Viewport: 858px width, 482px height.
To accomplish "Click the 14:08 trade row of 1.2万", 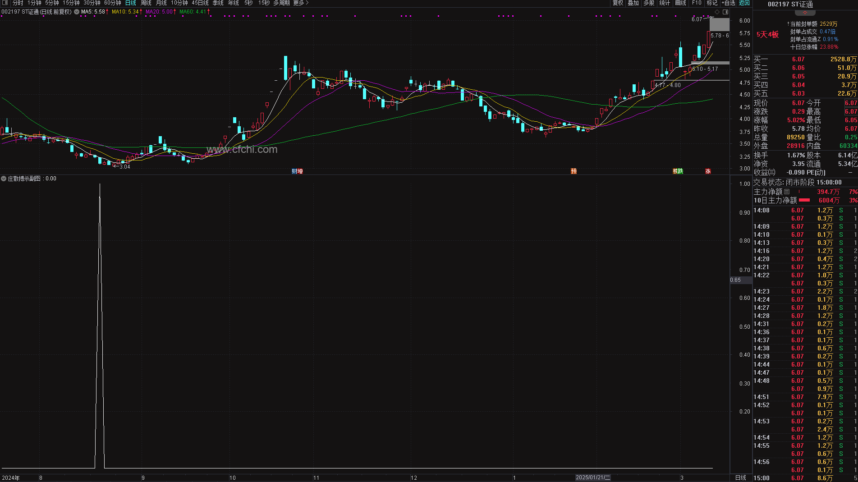I will (x=805, y=210).
